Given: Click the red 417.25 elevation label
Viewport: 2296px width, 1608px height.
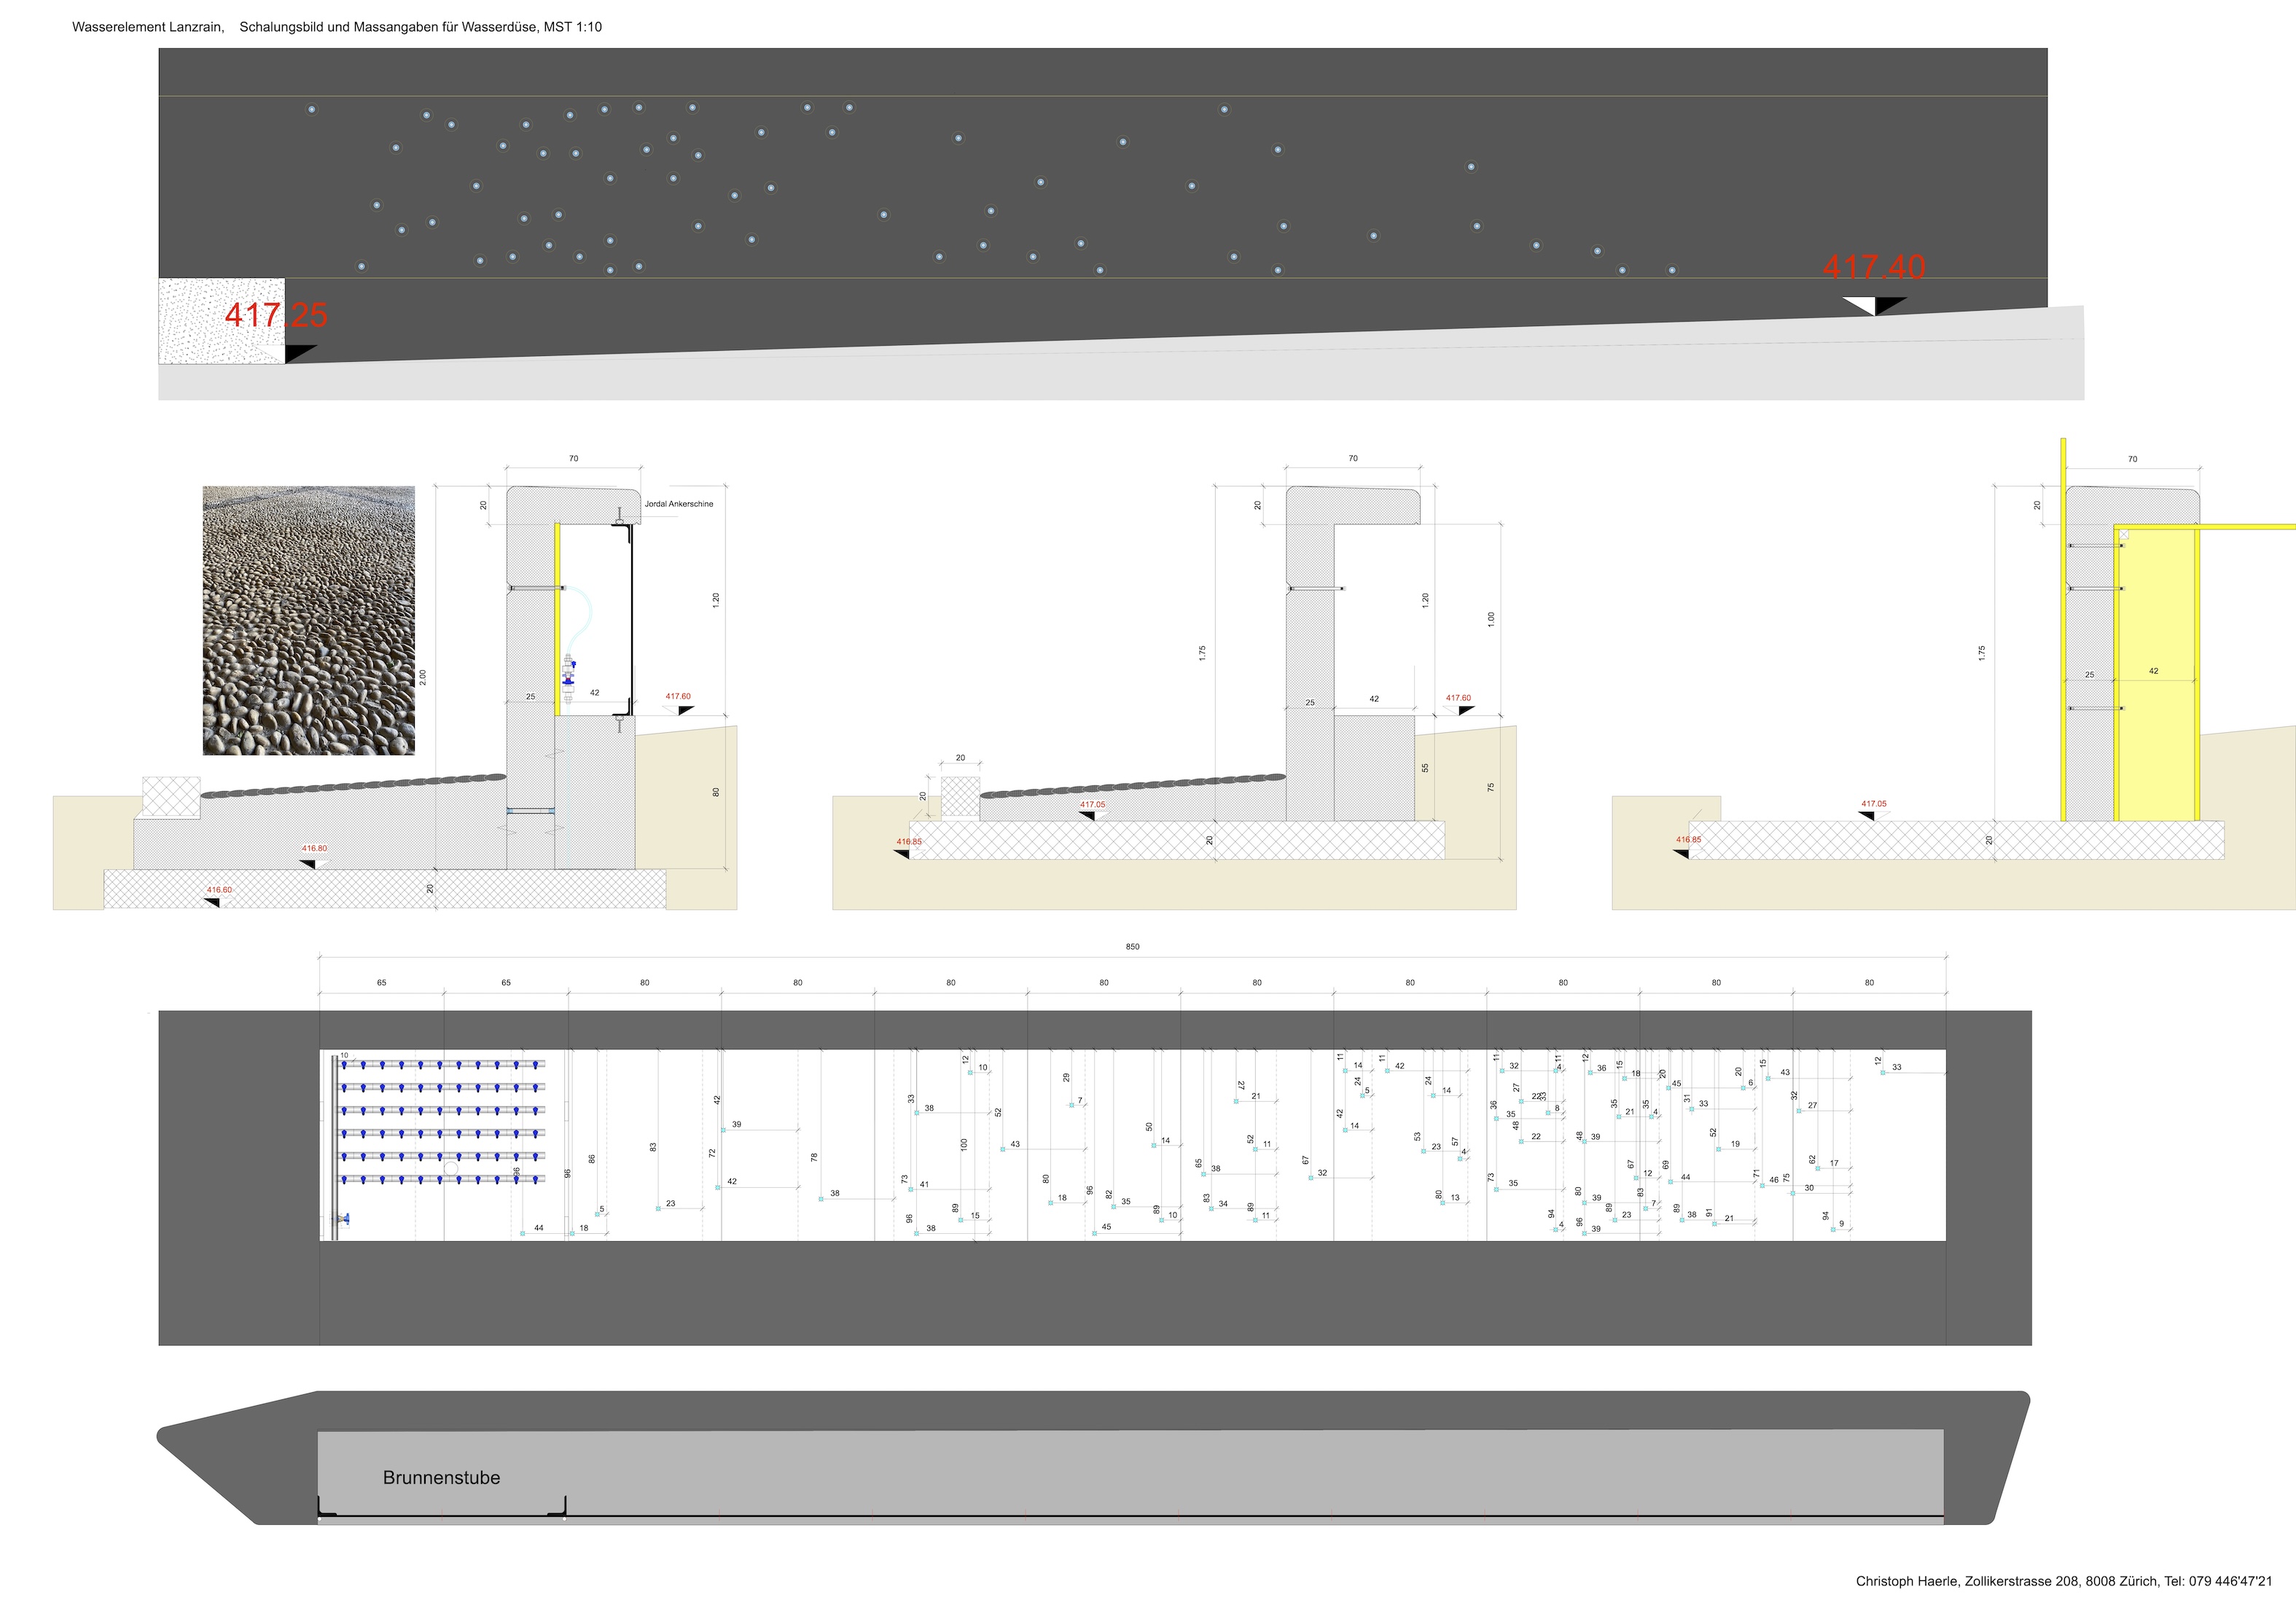Looking at the screenshot, I should tap(276, 315).
